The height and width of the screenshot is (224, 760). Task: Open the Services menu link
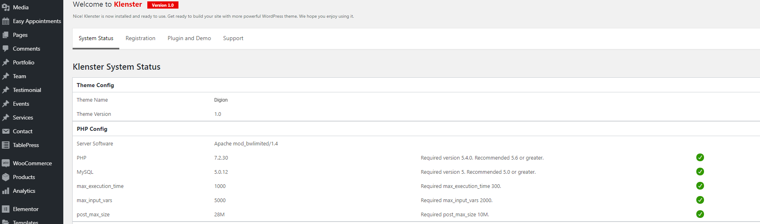pos(23,117)
